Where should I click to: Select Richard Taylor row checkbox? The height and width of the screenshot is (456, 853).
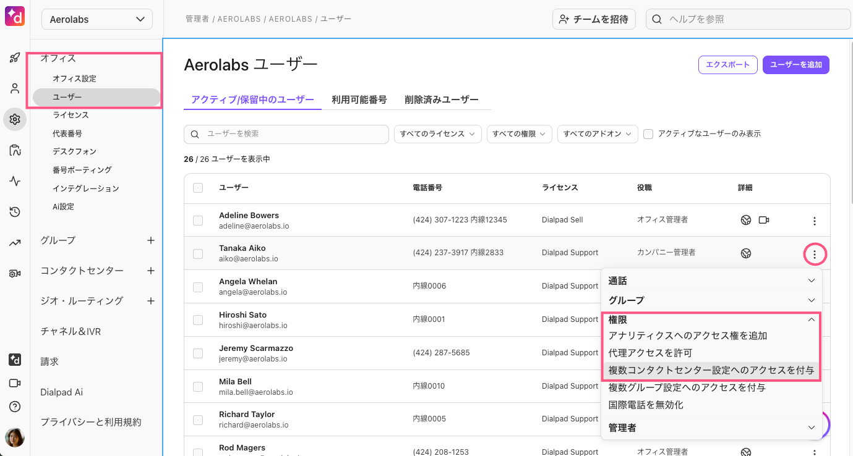(x=198, y=420)
